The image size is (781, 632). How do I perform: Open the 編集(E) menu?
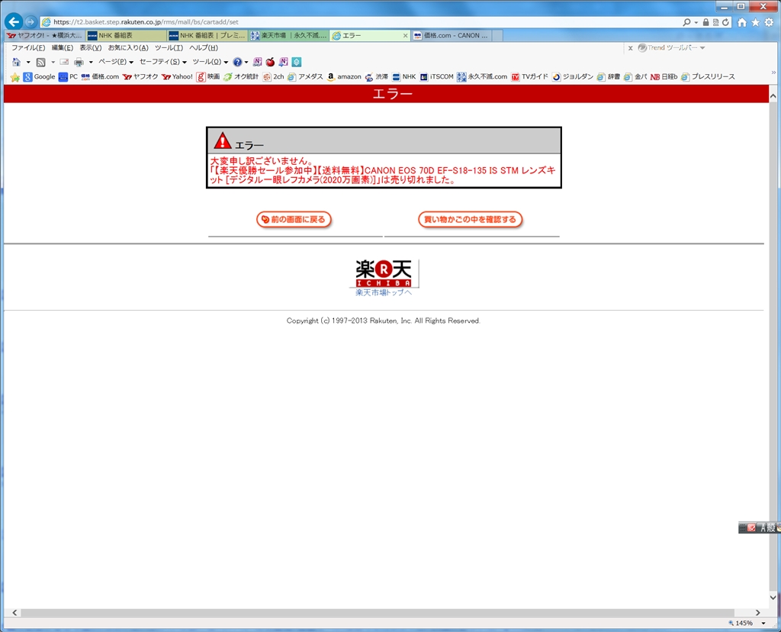[x=63, y=48]
